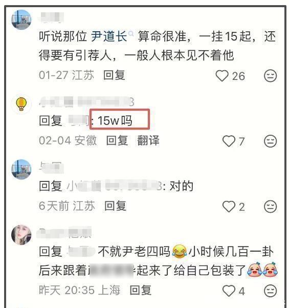289x308 pixels.
Task: Dislike the top Jiangsu comment
Action: coord(271,76)
